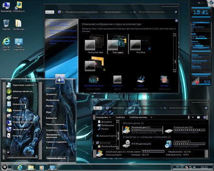Image resolution: width=214 pixels, height=171 pixels.
Task: Open Записки sticky notes in Start menu
Action: [x=17, y=110]
